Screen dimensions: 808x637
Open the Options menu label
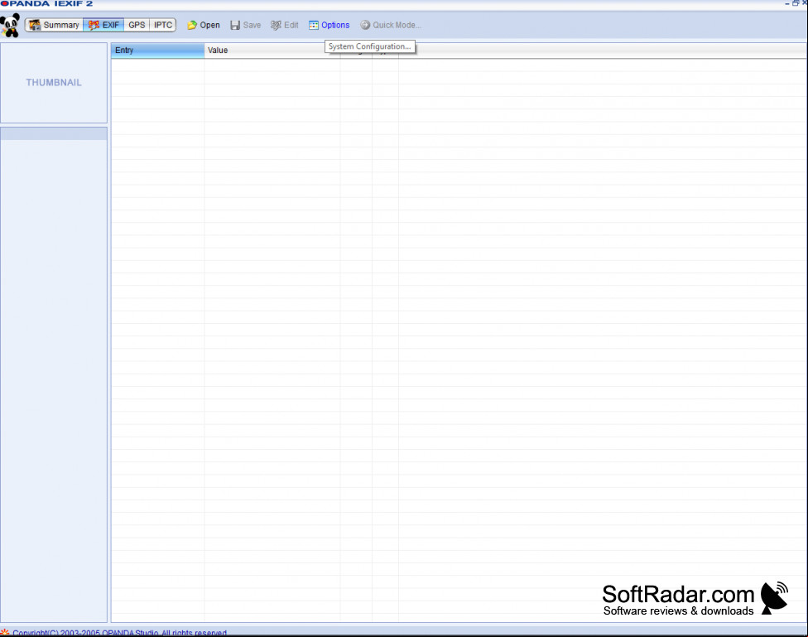(335, 25)
